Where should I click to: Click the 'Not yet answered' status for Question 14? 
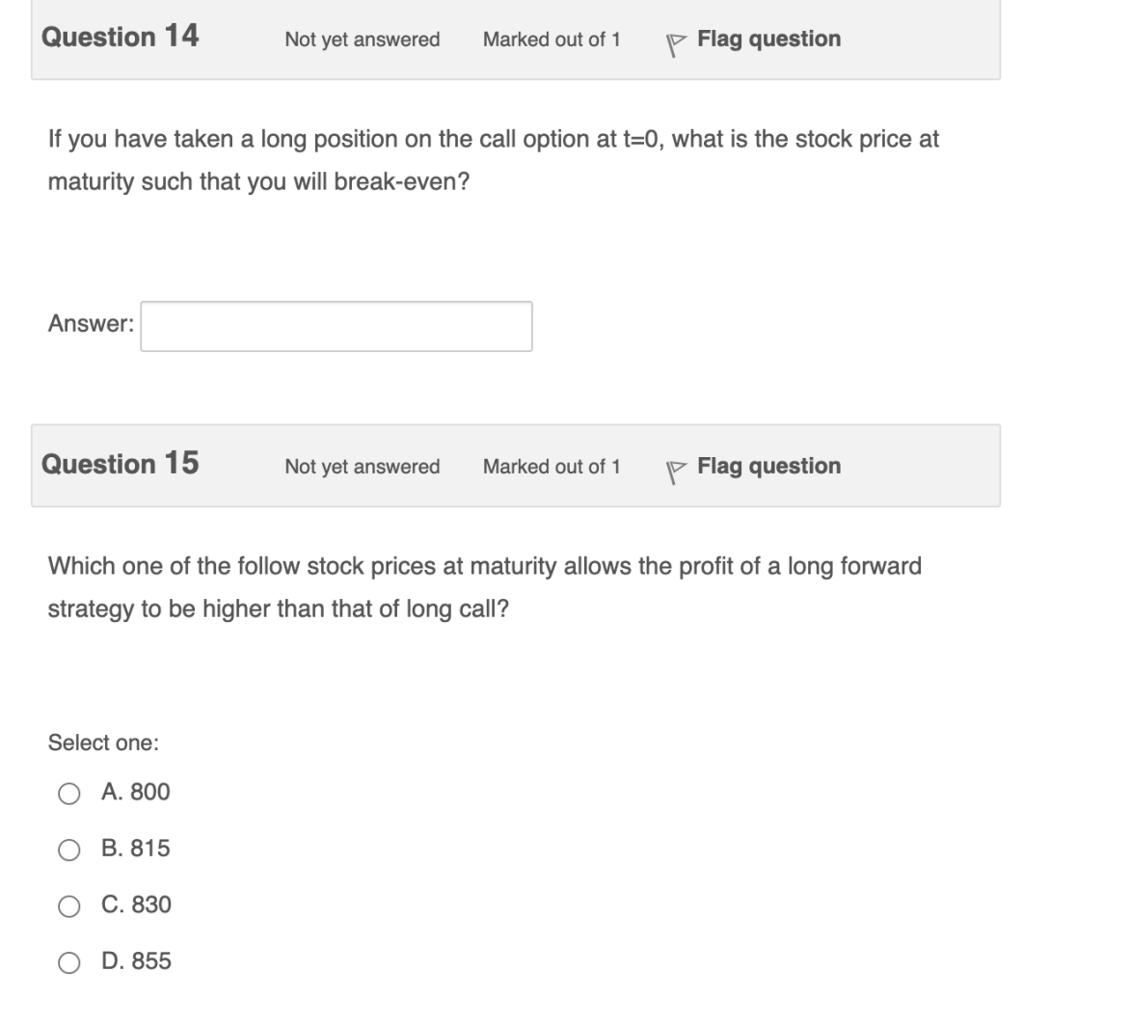(x=362, y=41)
